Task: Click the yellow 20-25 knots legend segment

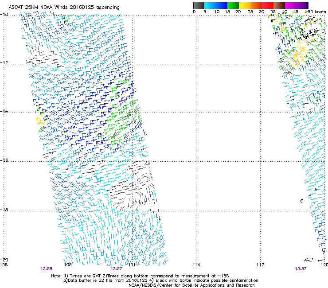Action: click(245, 5)
